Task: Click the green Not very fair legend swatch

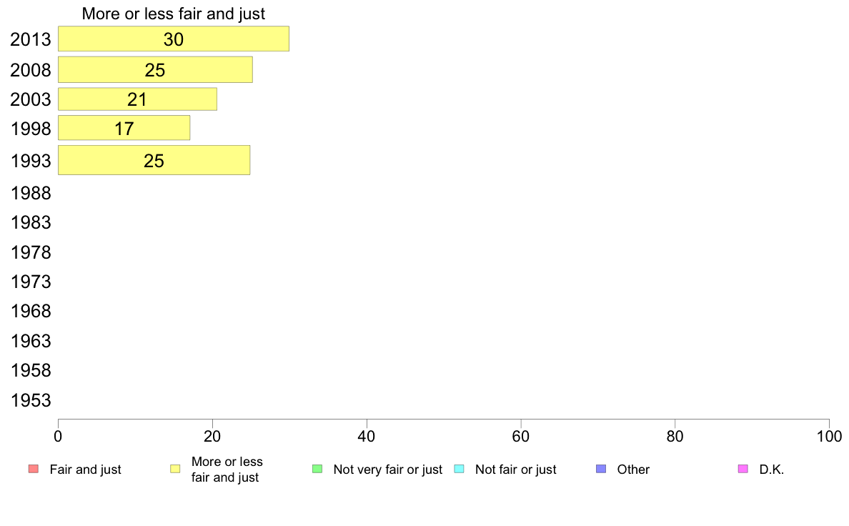Action: coord(317,469)
